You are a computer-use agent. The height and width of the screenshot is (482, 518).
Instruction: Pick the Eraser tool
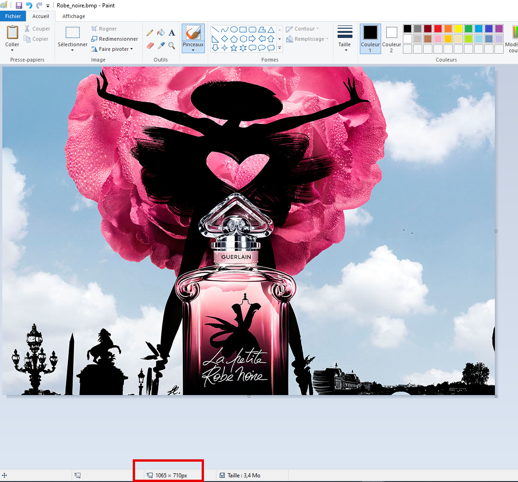[x=150, y=45]
